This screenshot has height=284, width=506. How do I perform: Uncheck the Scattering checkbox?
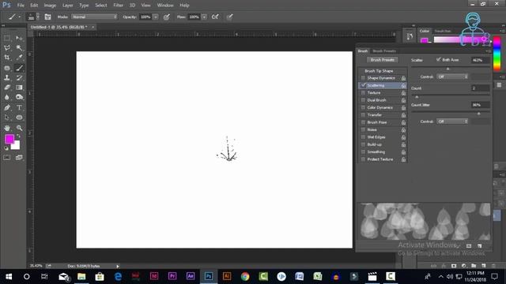(x=363, y=85)
